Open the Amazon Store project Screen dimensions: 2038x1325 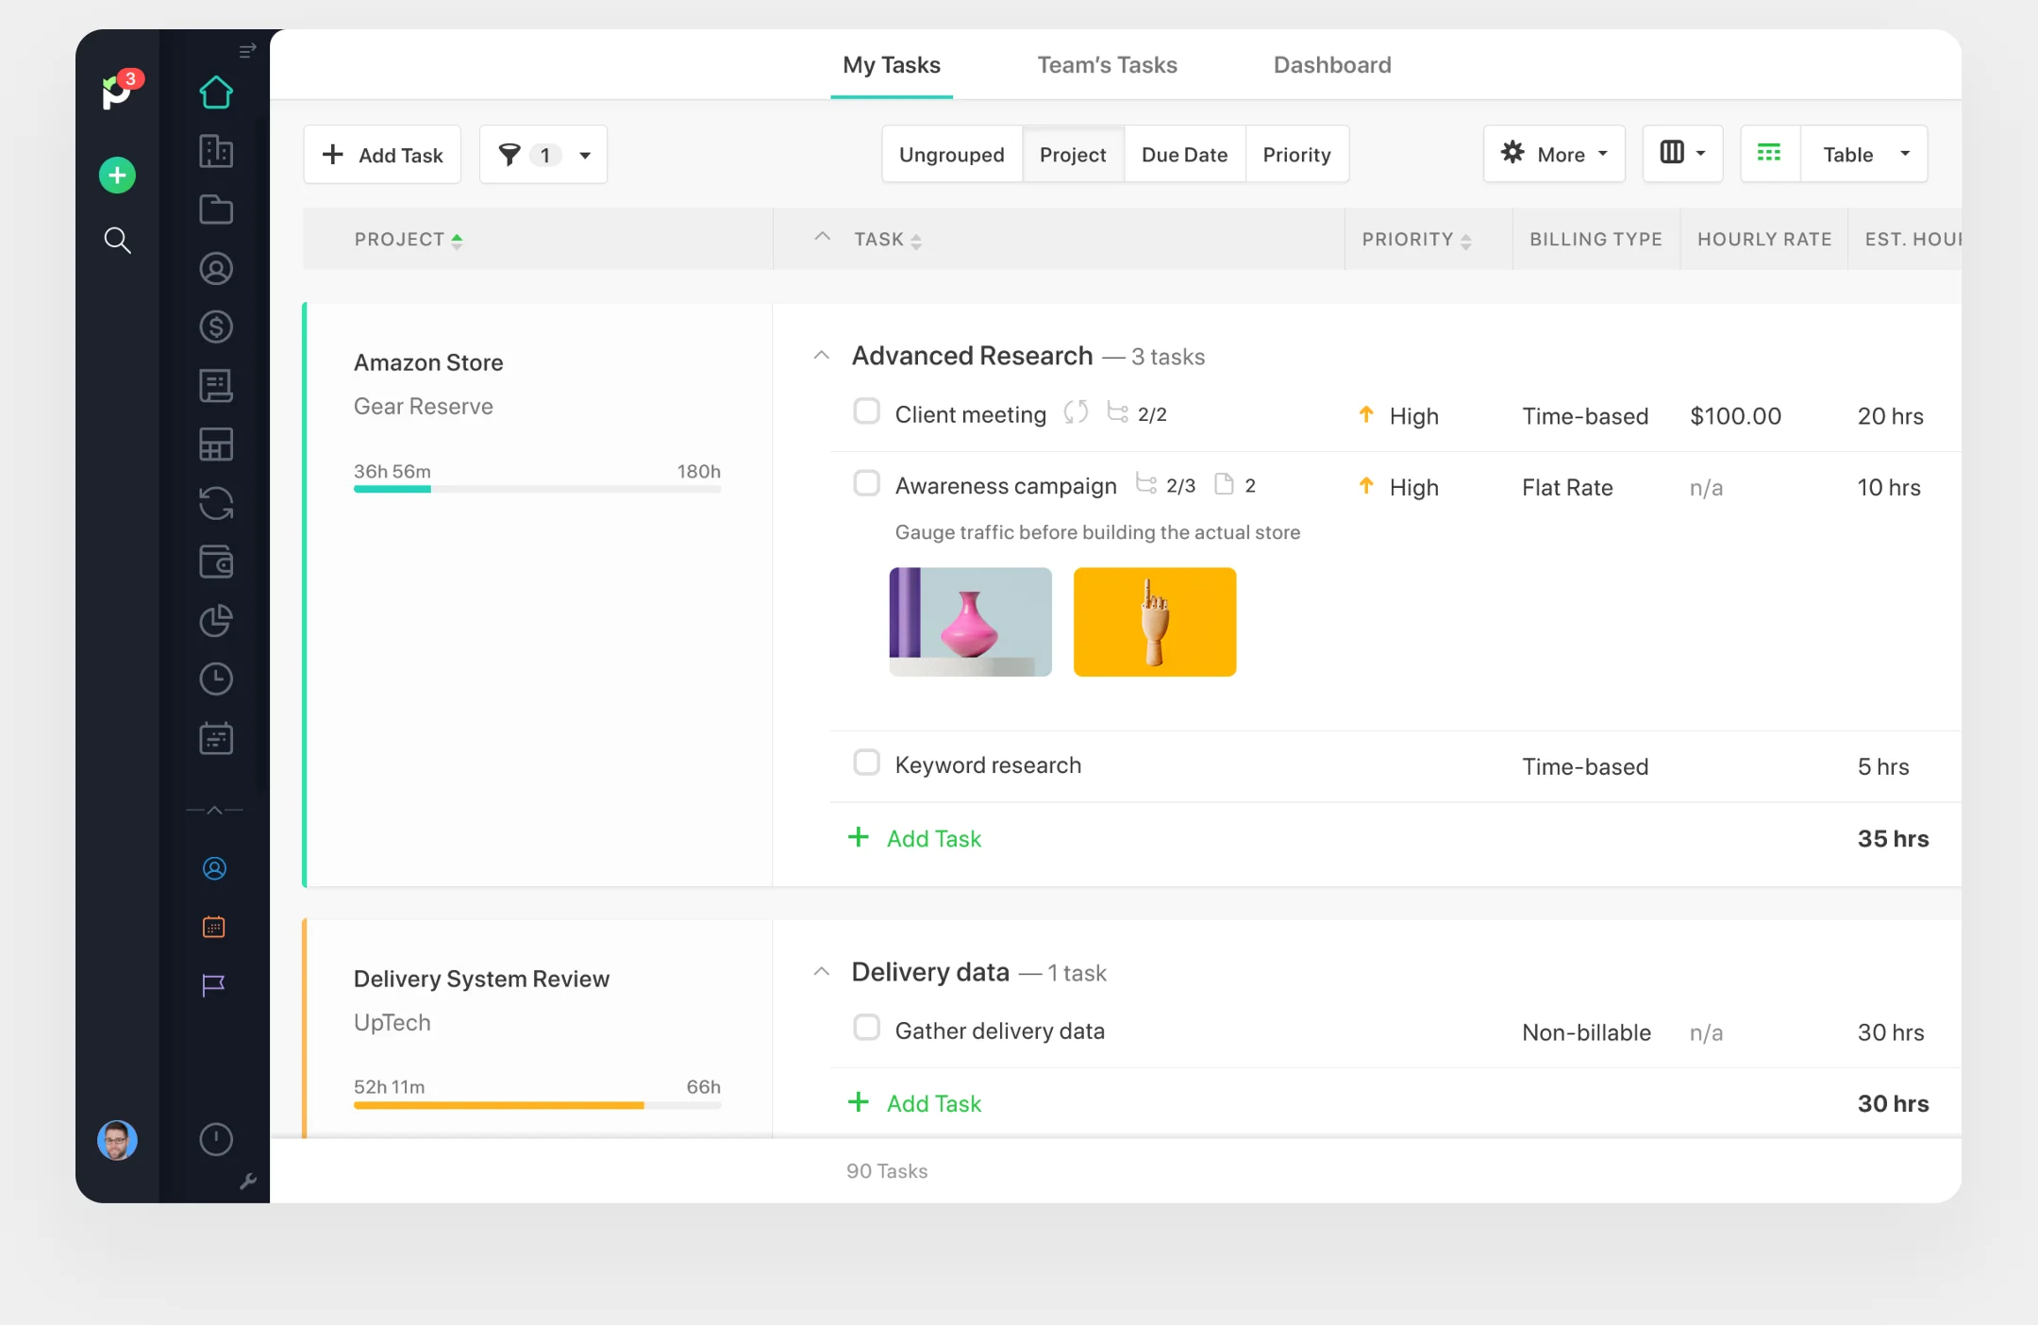coord(428,363)
